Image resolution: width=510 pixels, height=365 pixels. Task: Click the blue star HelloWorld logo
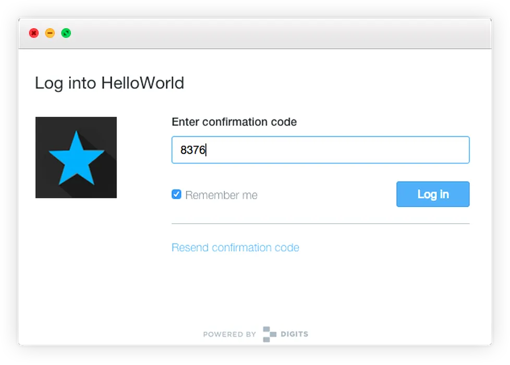point(76,158)
